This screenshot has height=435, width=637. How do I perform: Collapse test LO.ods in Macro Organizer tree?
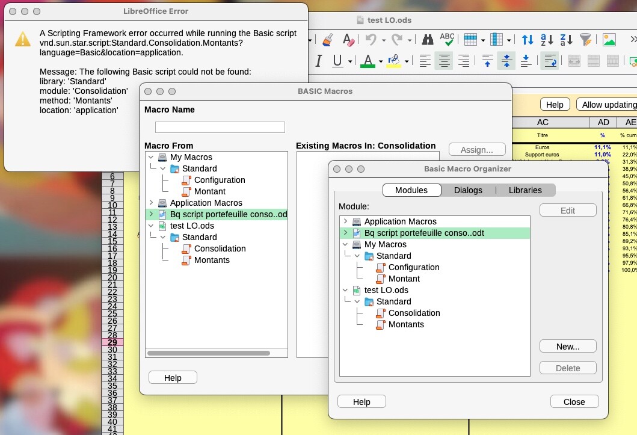[345, 290]
